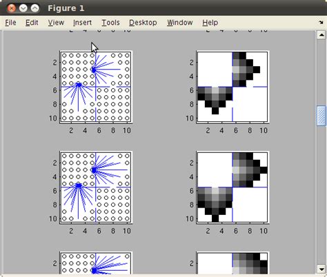Click the partially visible bottom-left plot

[96, 263]
